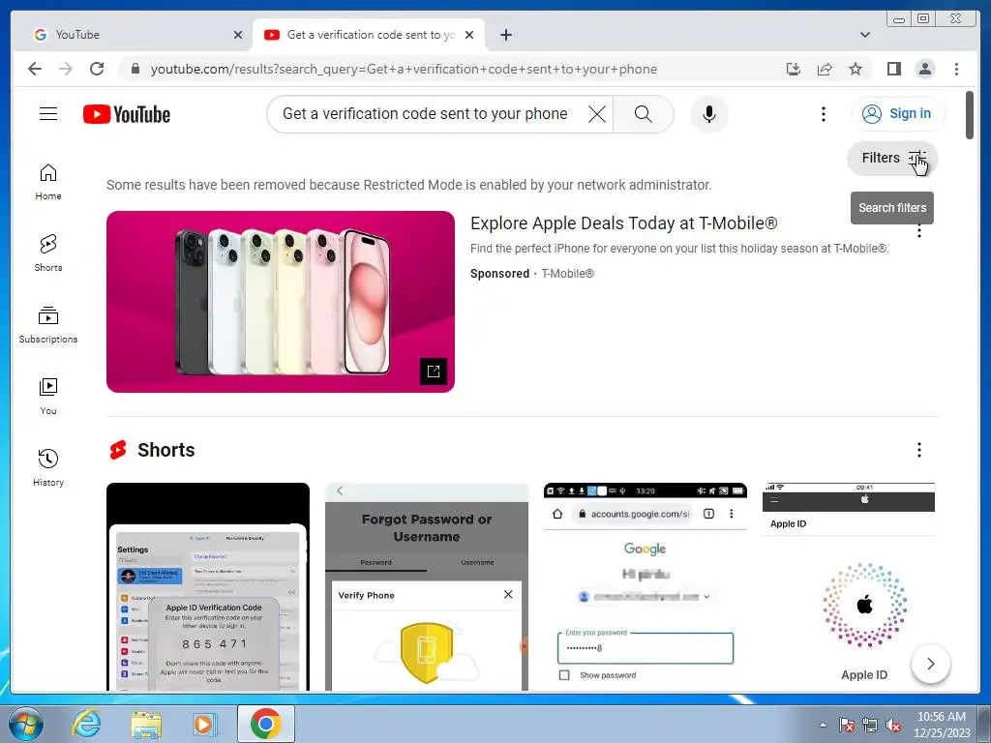Open Windows Media Player from the taskbar
The width and height of the screenshot is (991, 743).
click(x=205, y=724)
